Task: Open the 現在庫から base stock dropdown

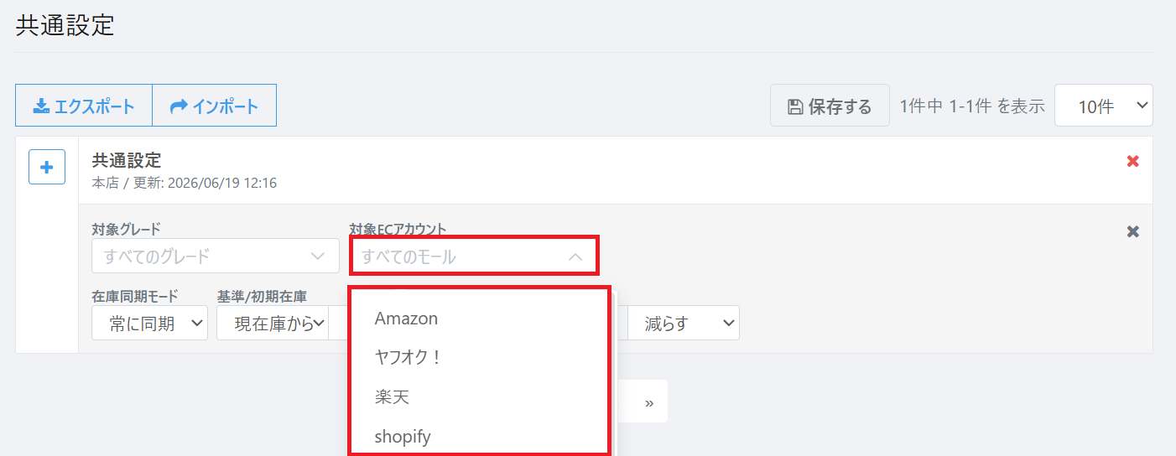Action: 272,323
